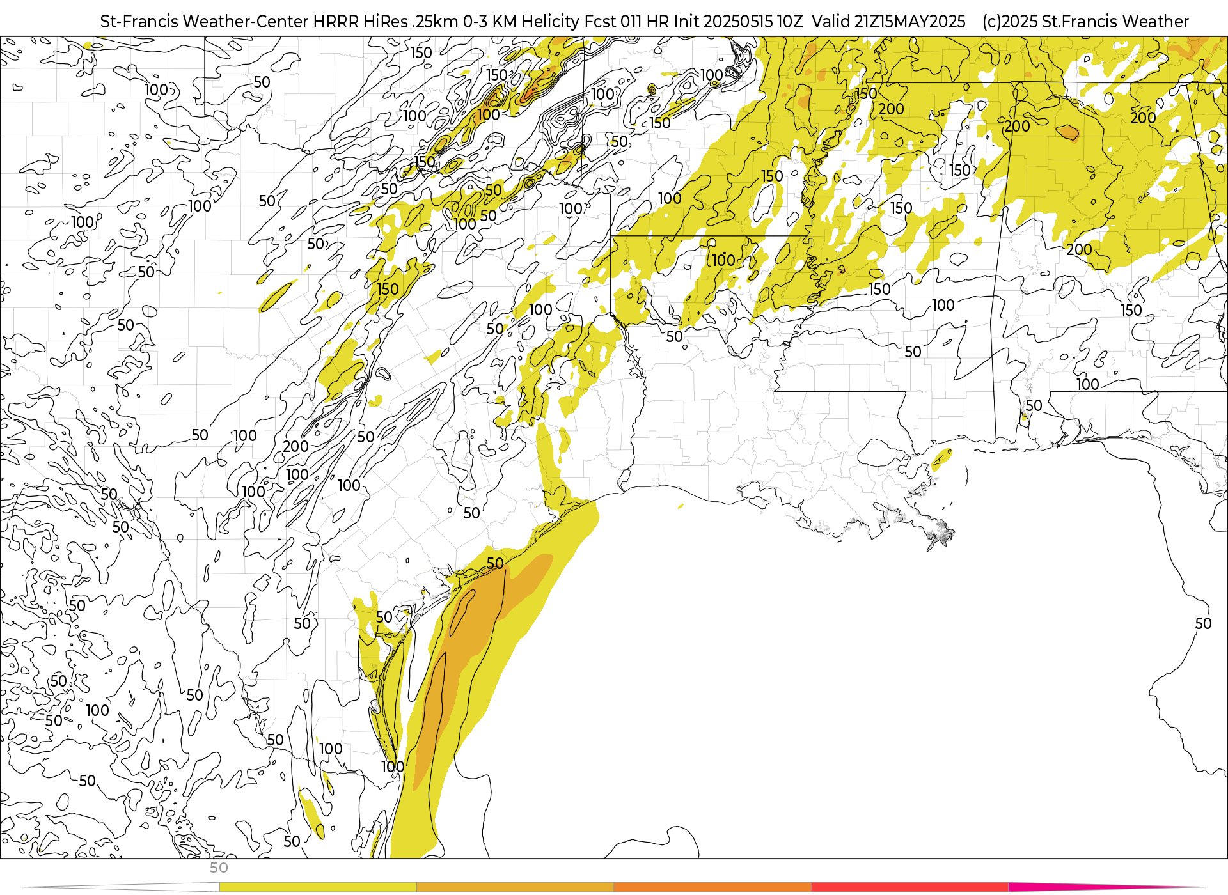The height and width of the screenshot is (895, 1228).
Task: Click 'Valid 21Z15MAY2025' in the title
Action: pos(889,22)
